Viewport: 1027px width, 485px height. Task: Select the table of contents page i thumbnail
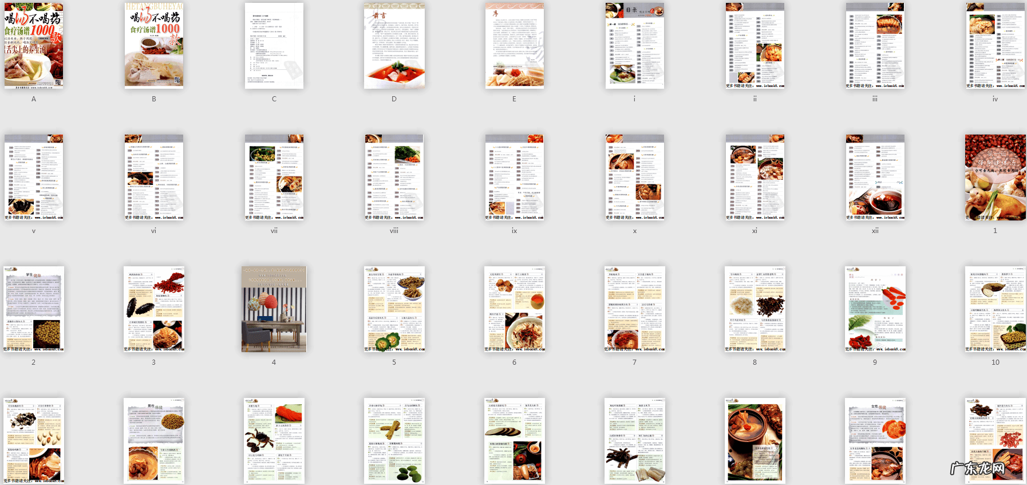point(635,46)
